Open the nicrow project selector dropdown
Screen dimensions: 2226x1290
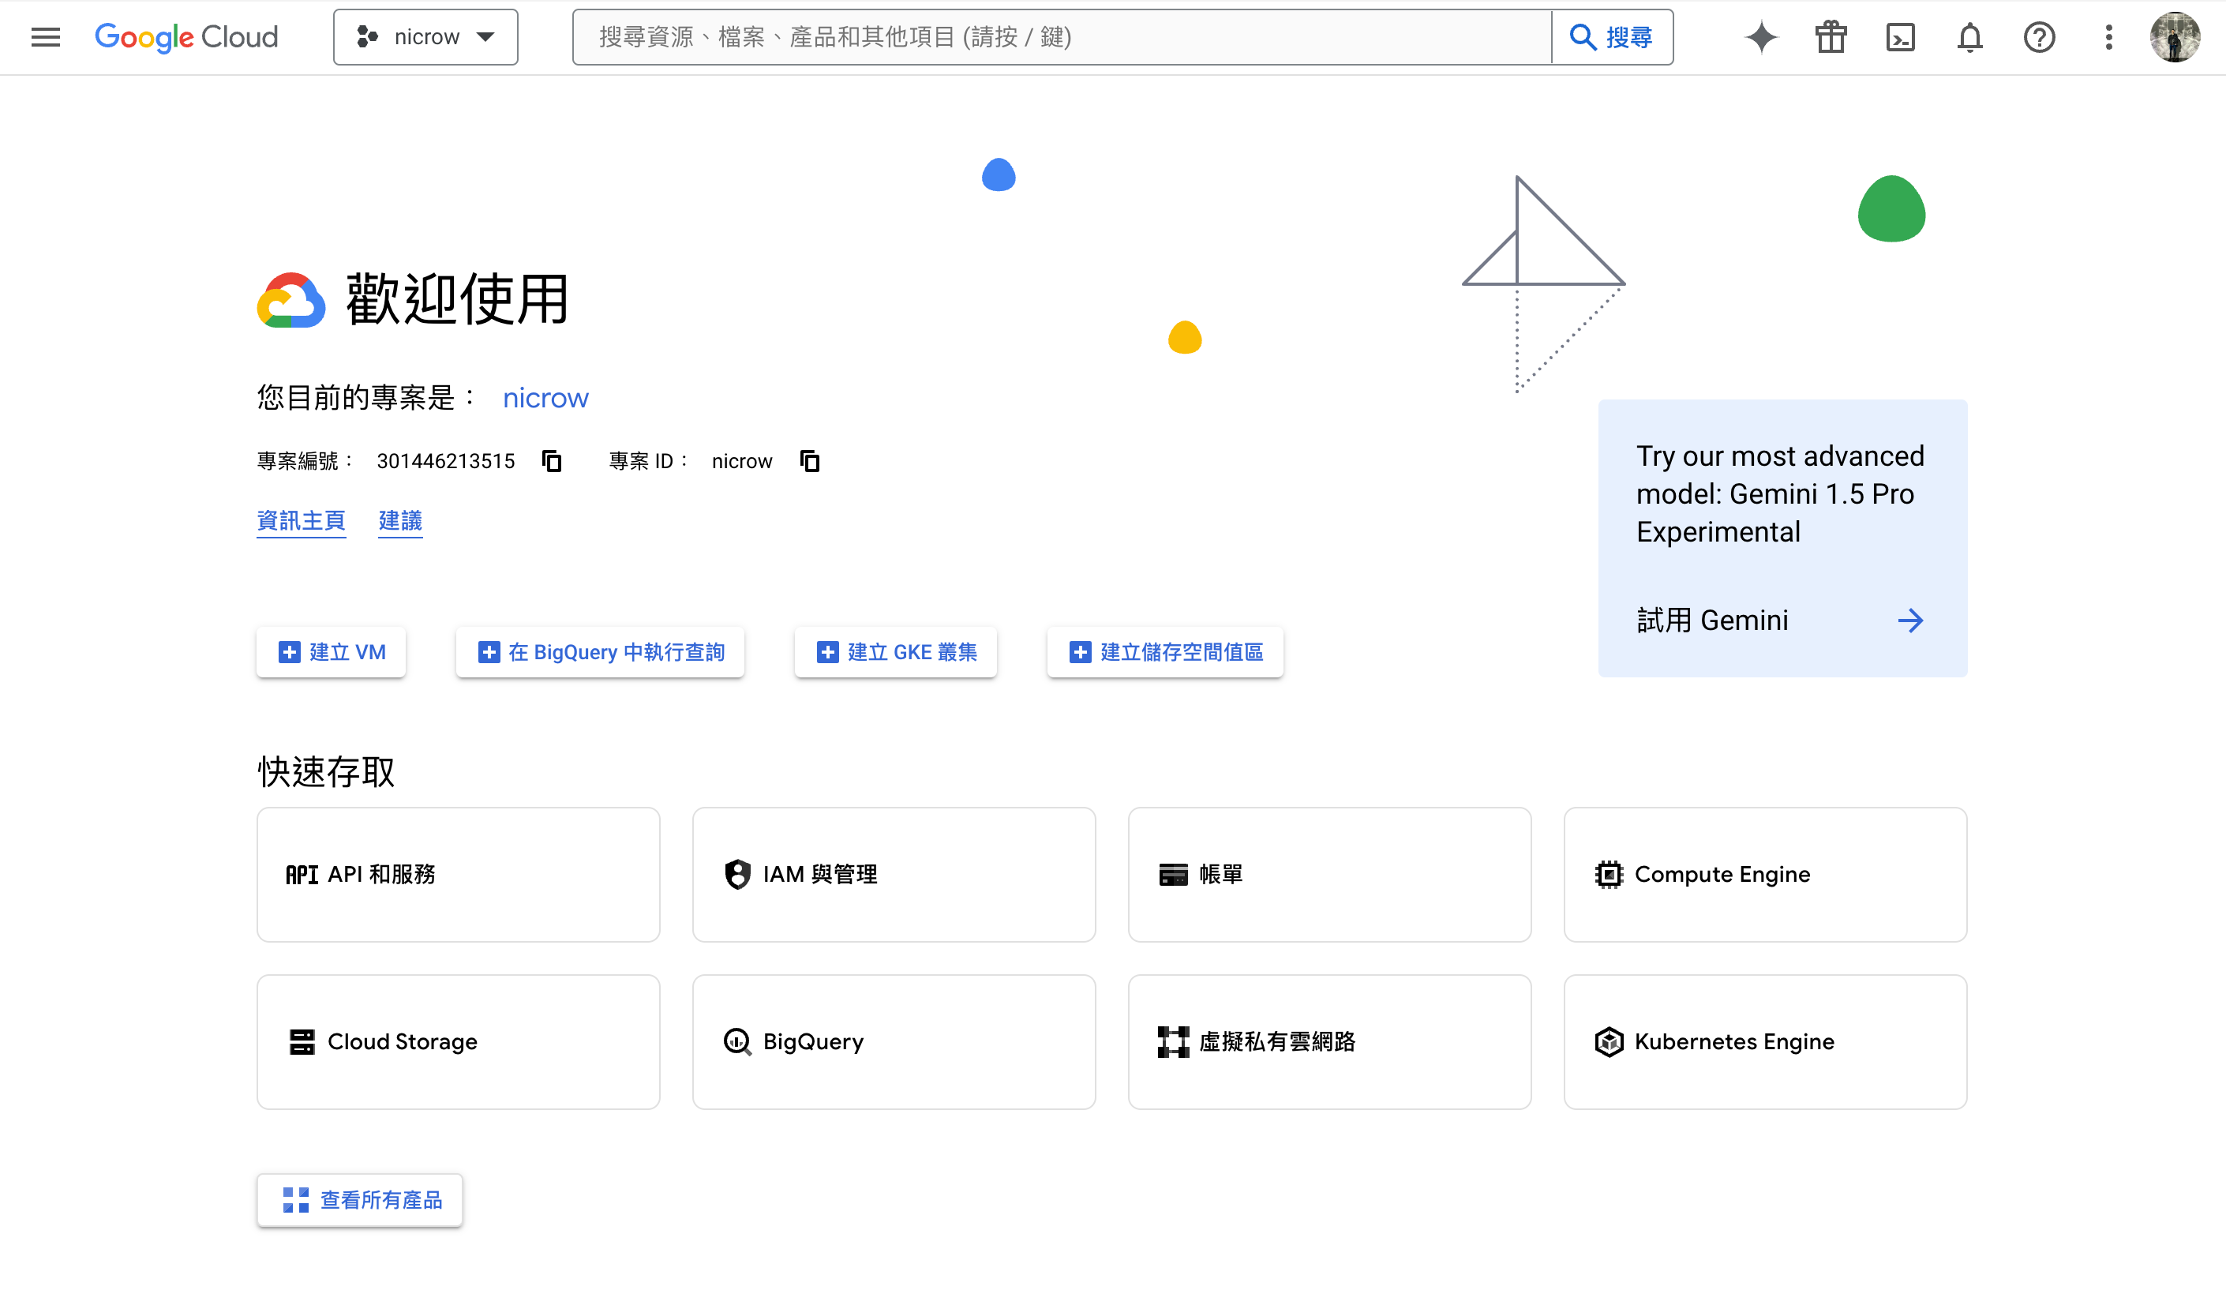click(425, 37)
